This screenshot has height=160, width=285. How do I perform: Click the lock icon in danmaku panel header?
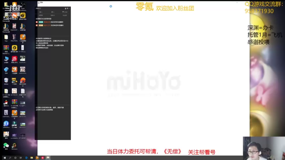[66, 8]
